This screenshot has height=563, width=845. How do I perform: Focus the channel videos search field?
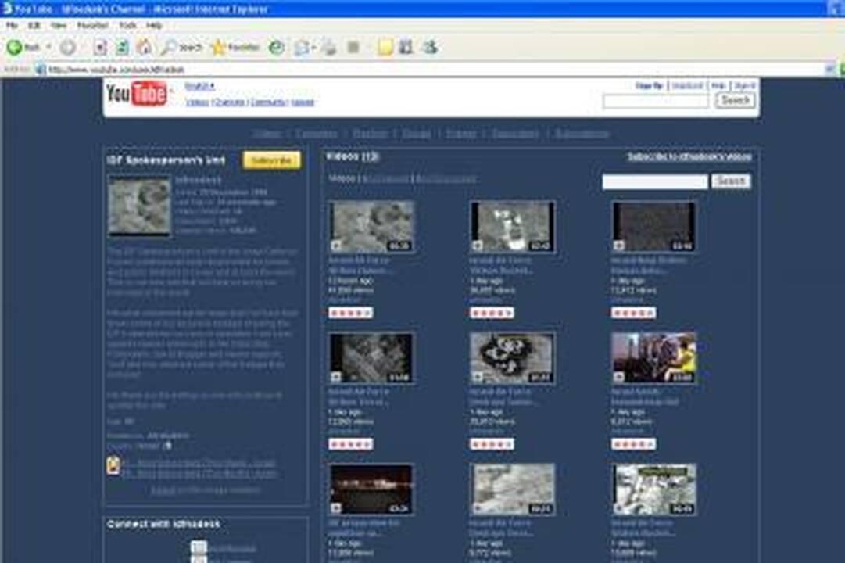click(655, 181)
